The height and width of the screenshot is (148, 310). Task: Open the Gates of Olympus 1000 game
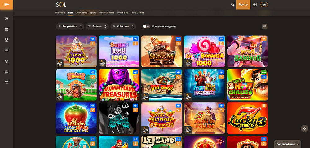tap(76, 51)
